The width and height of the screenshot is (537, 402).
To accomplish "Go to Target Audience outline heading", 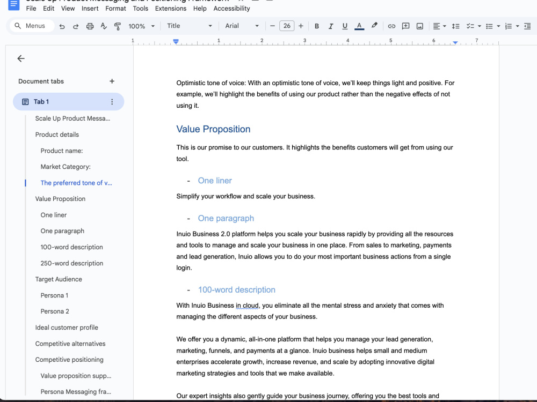I will [59, 279].
